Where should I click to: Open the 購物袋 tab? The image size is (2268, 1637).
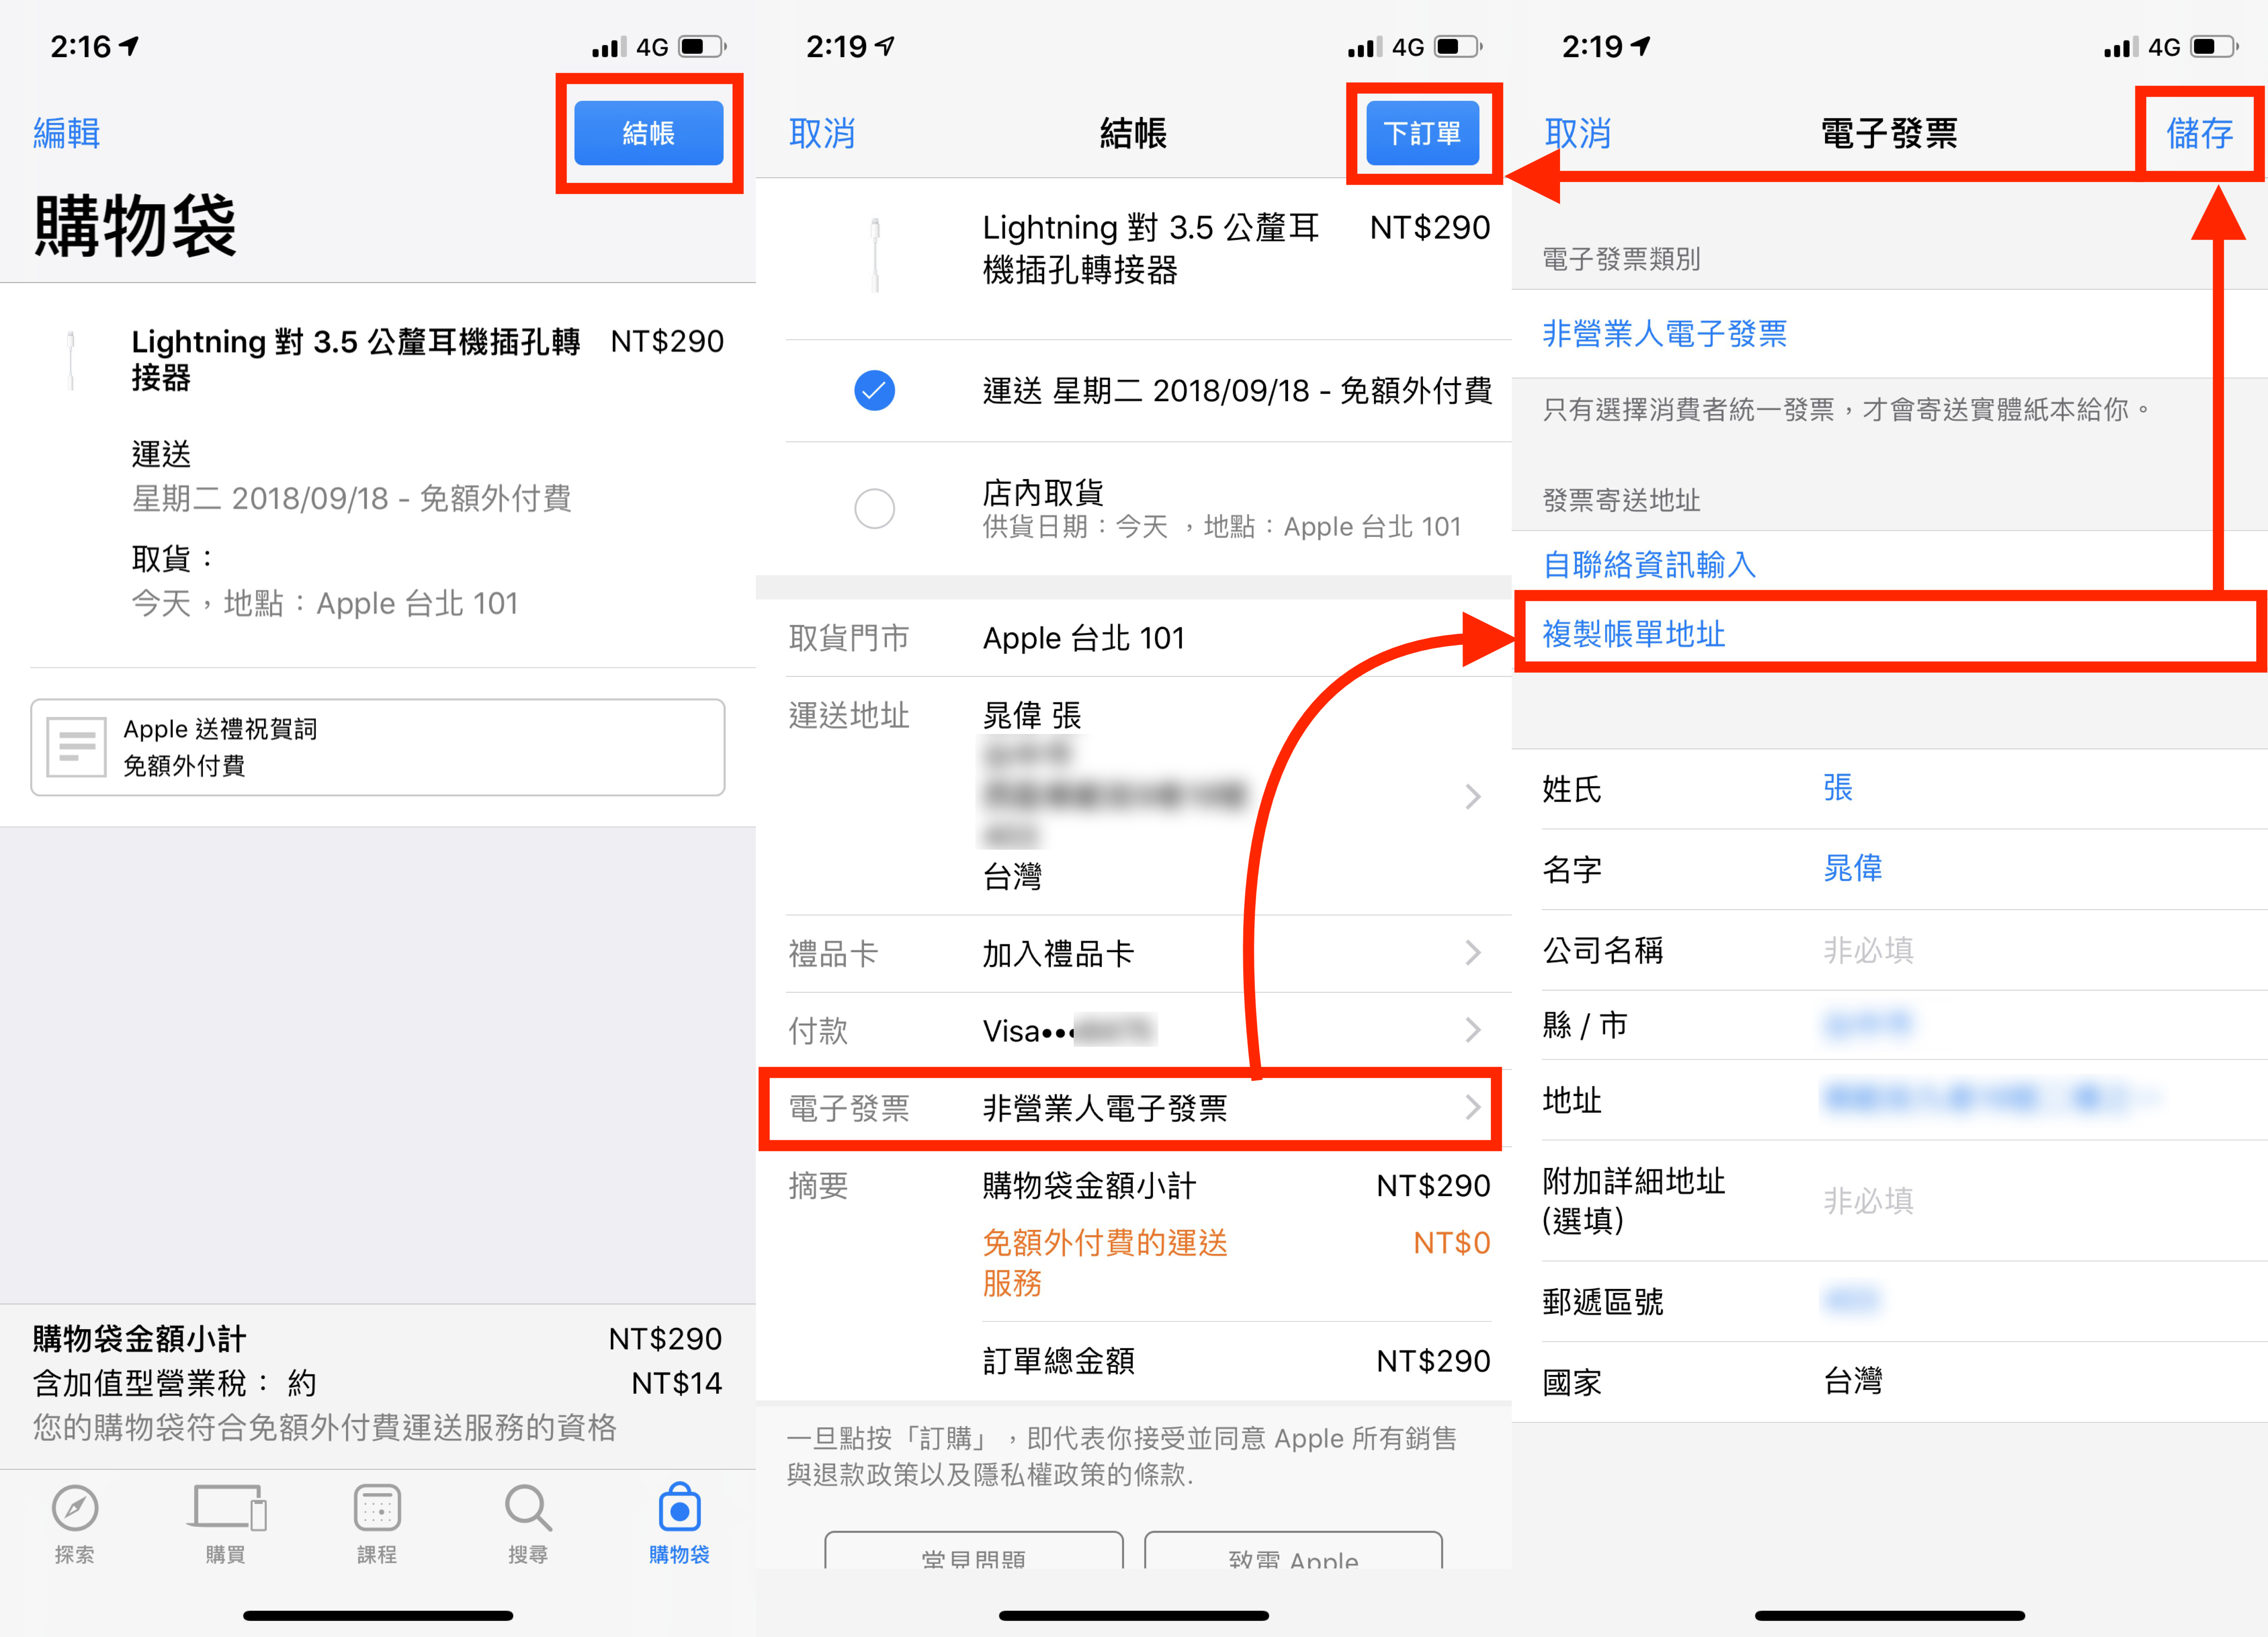[679, 1525]
